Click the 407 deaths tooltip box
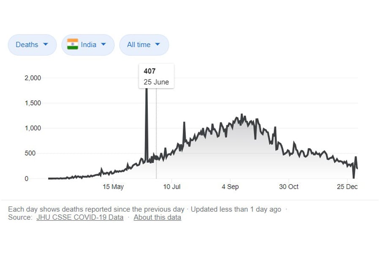 coord(156,76)
